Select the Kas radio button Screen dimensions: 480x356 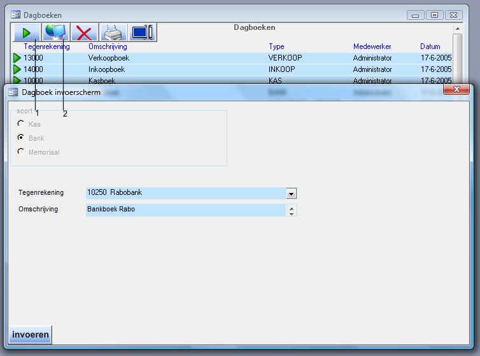click(x=21, y=124)
